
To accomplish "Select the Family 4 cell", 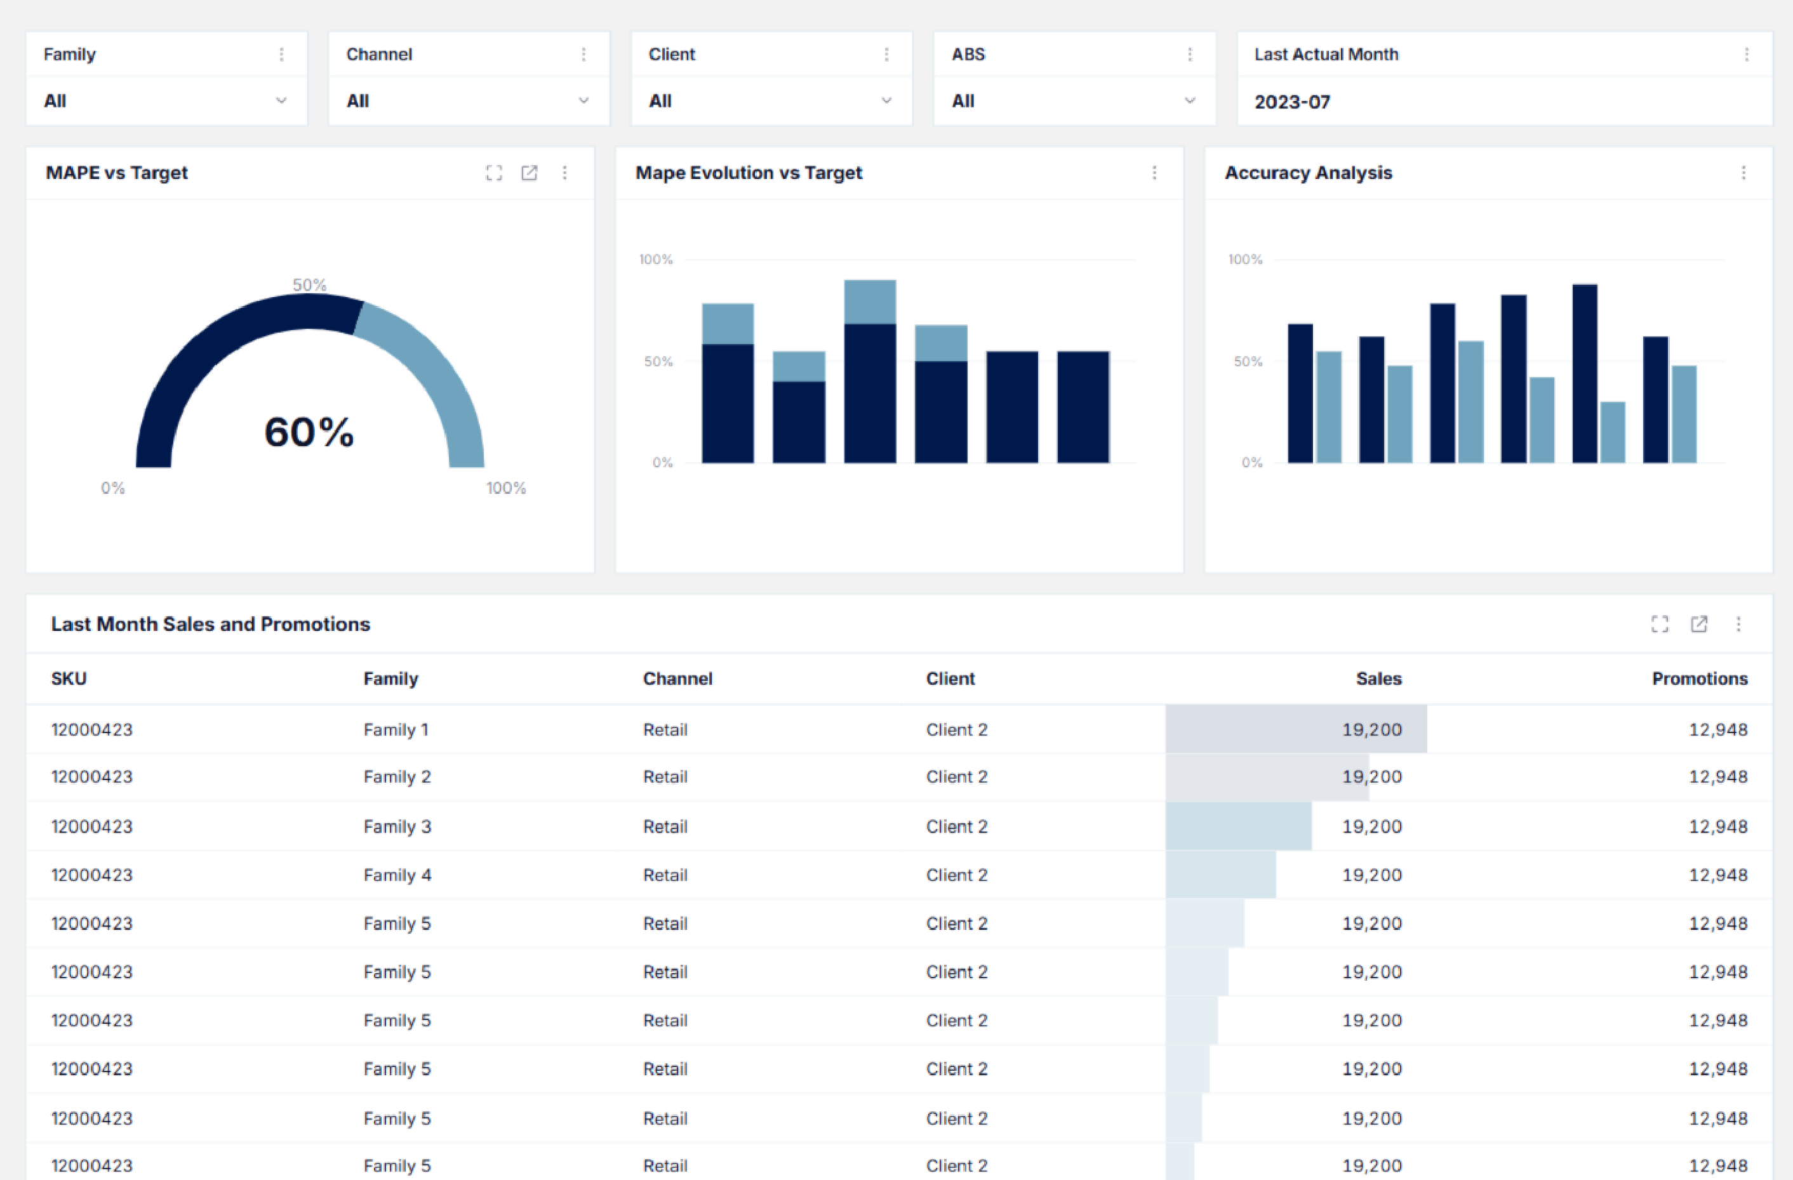I will (x=397, y=875).
